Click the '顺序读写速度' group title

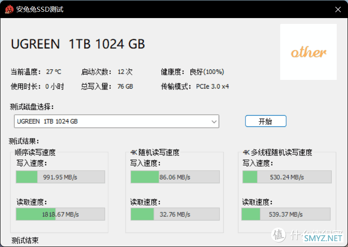(35, 152)
